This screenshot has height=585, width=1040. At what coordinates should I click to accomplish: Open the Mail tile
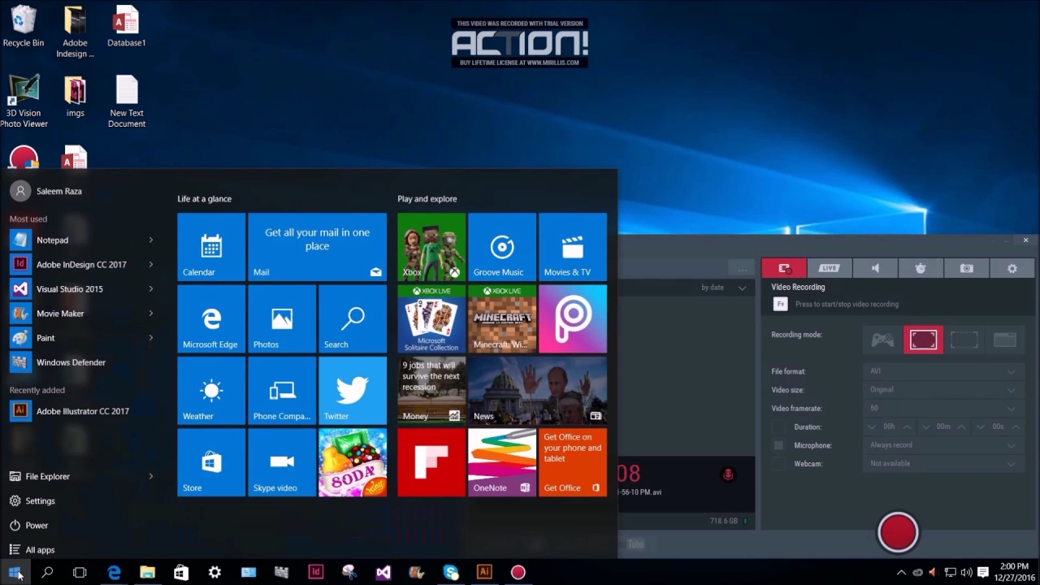[x=317, y=247]
